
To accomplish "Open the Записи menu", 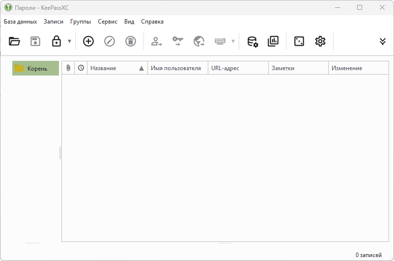I will point(54,22).
